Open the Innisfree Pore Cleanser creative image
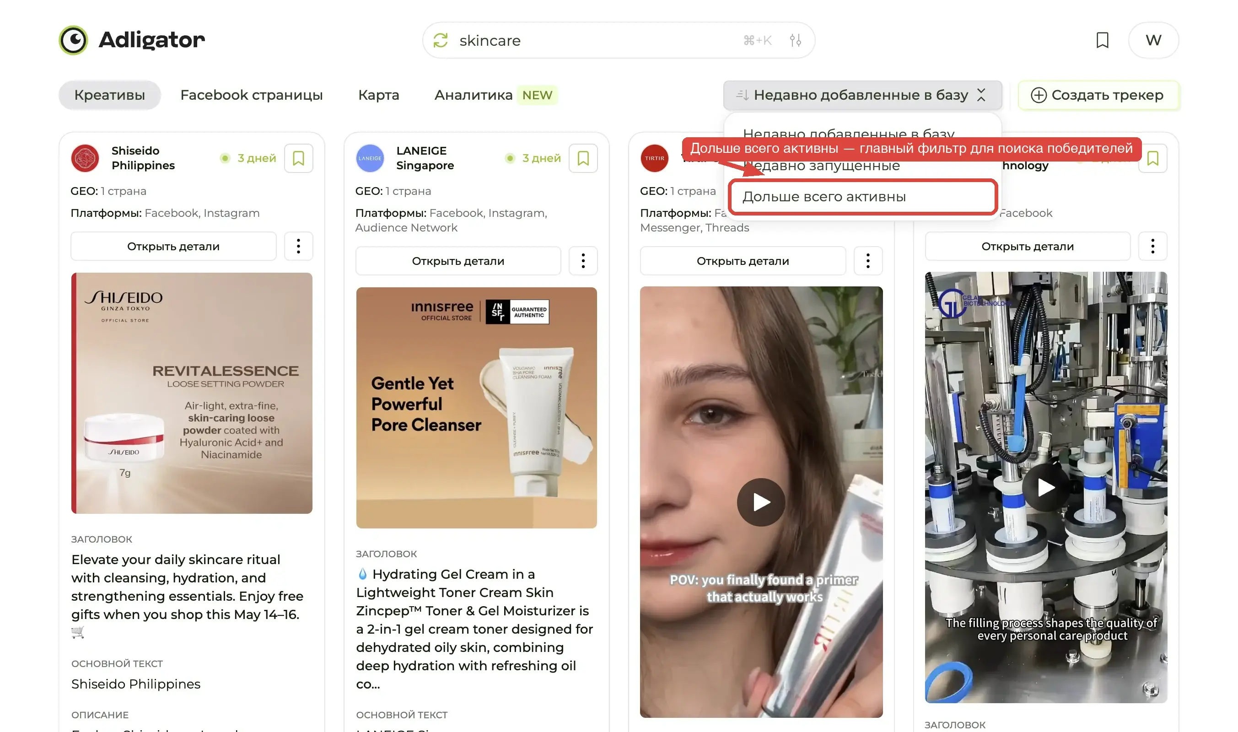The height and width of the screenshot is (732, 1238). pyautogui.click(x=476, y=408)
